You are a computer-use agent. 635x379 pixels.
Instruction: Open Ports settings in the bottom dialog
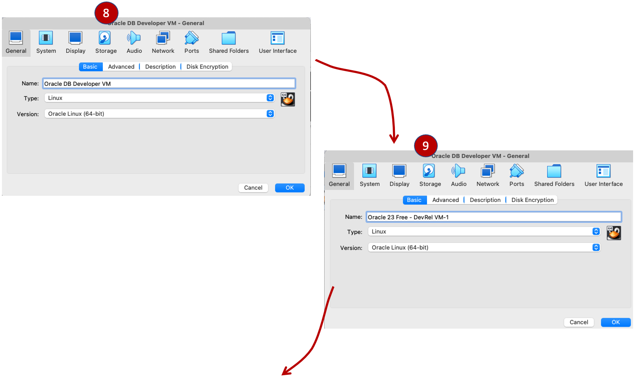516,175
